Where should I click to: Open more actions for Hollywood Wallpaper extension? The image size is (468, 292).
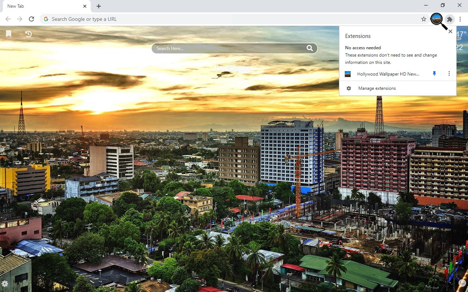point(449,74)
